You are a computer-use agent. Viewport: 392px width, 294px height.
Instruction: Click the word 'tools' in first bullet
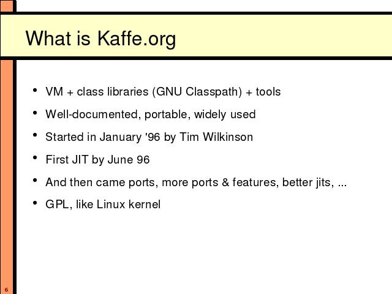pyautogui.click(x=268, y=92)
